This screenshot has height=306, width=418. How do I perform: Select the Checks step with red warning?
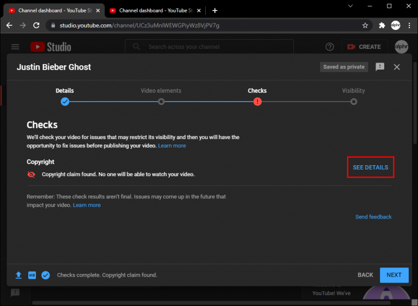pyautogui.click(x=257, y=101)
